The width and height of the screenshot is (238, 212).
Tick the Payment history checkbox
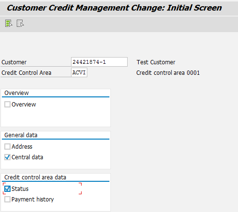[7, 200]
